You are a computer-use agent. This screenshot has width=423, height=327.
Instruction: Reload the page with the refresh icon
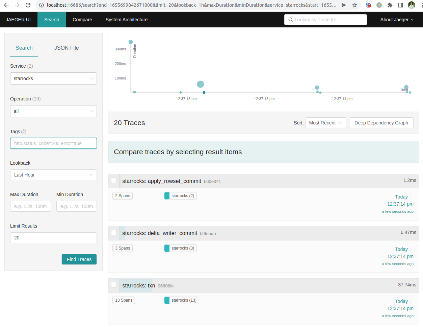[28, 5]
